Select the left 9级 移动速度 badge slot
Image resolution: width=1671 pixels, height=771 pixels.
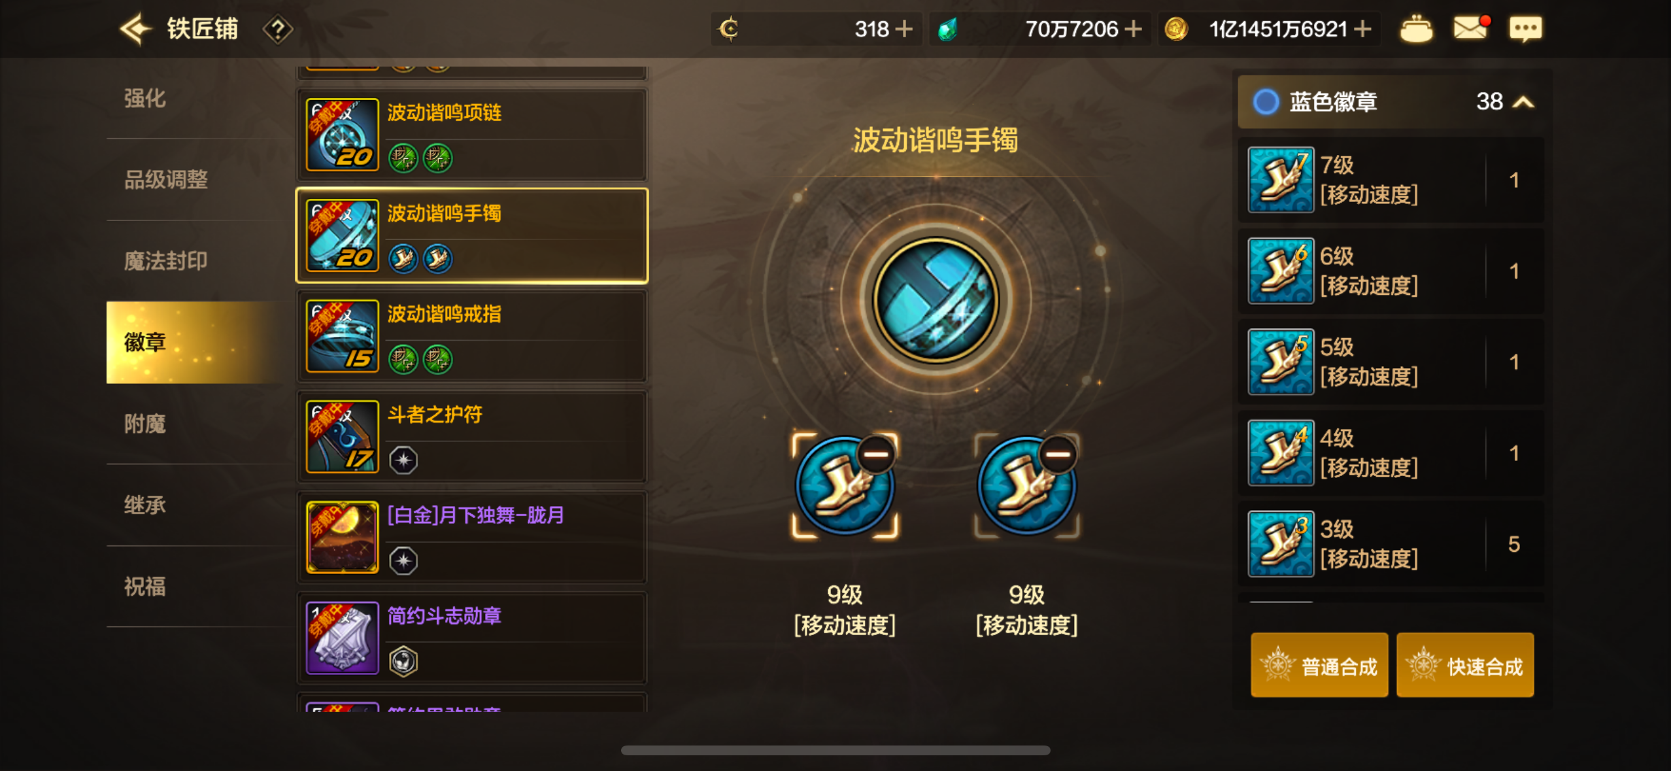845,486
